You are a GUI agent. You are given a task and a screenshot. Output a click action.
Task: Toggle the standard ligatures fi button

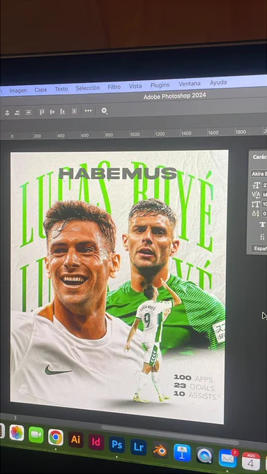click(262, 237)
